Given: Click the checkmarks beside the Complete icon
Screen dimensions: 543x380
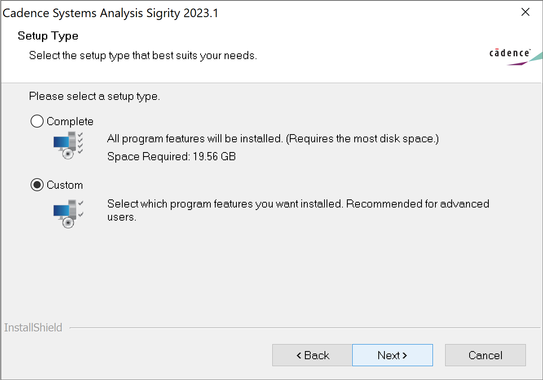Looking at the screenshot, I should click(x=80, y=143).
